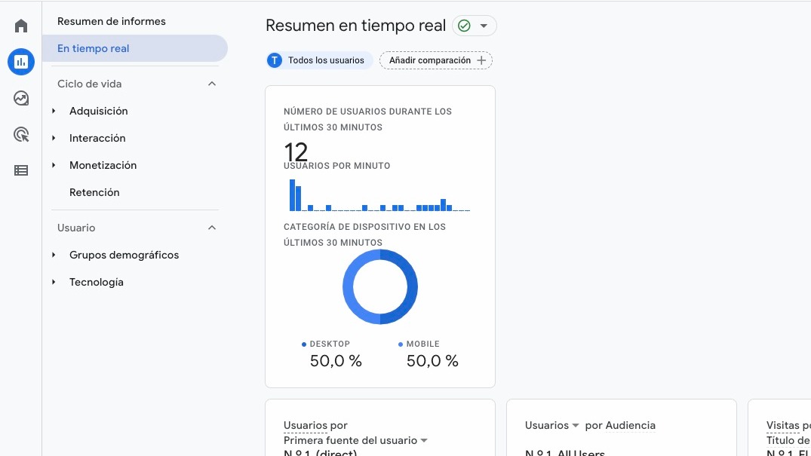Click the Mobile legend dot
This screenshot has height=456, width=811.
tap(401, 344)
